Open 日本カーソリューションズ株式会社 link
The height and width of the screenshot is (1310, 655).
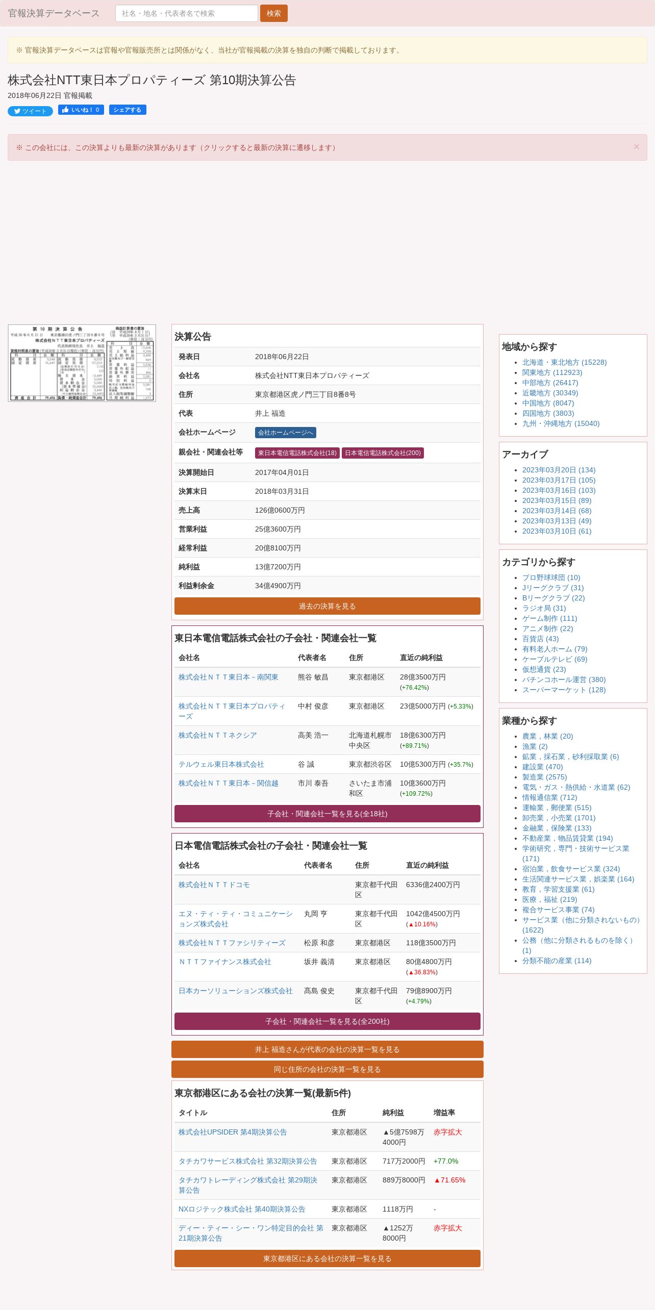(236, 991)
